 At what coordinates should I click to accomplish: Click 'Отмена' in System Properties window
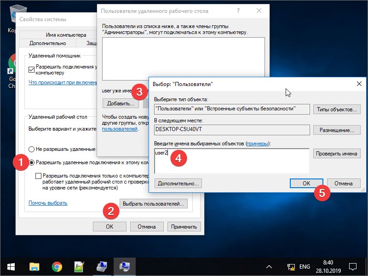click(147, 227)
